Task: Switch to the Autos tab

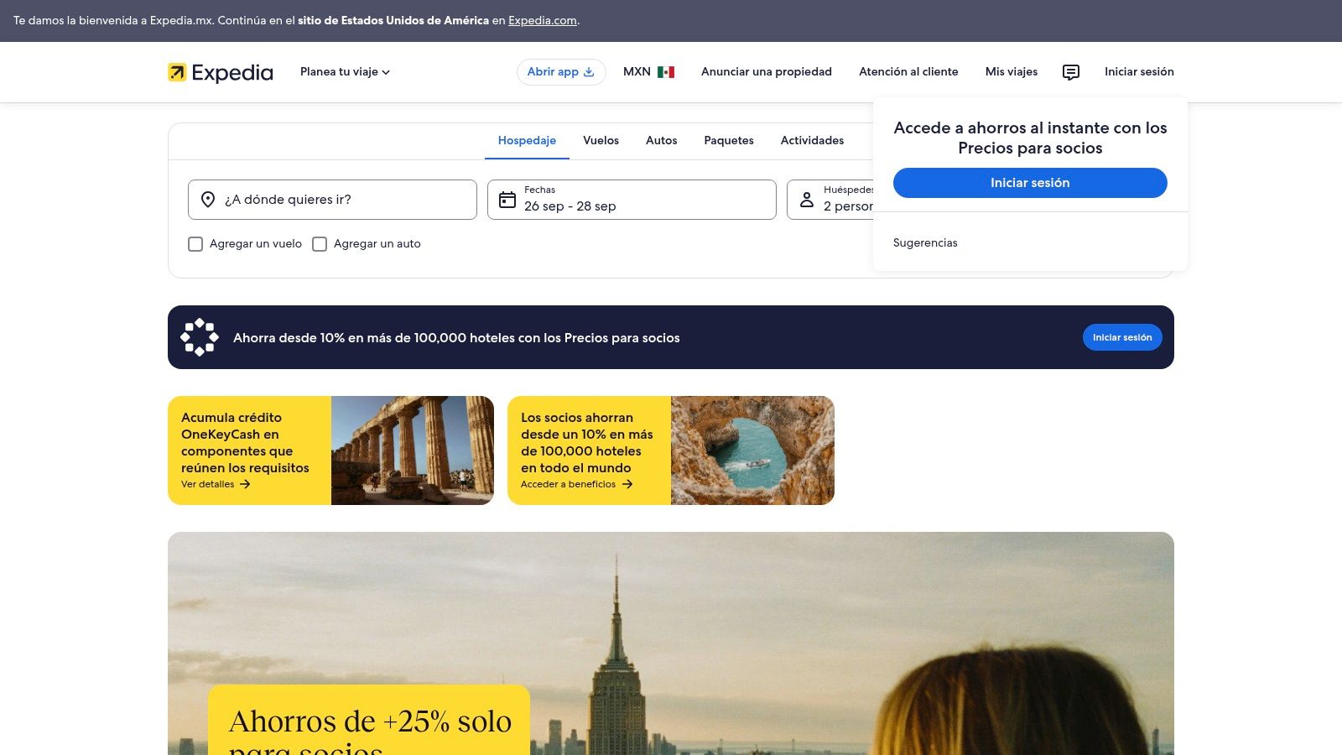Action: point(661,140)
